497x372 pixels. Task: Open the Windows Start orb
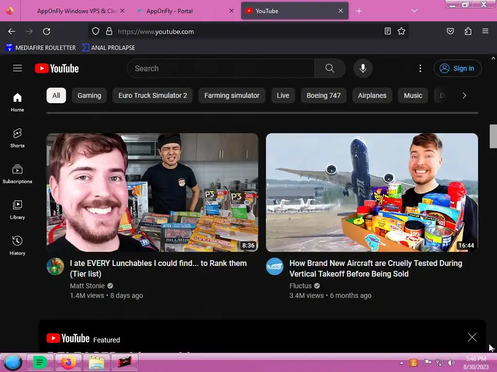[x=13, y=362]
